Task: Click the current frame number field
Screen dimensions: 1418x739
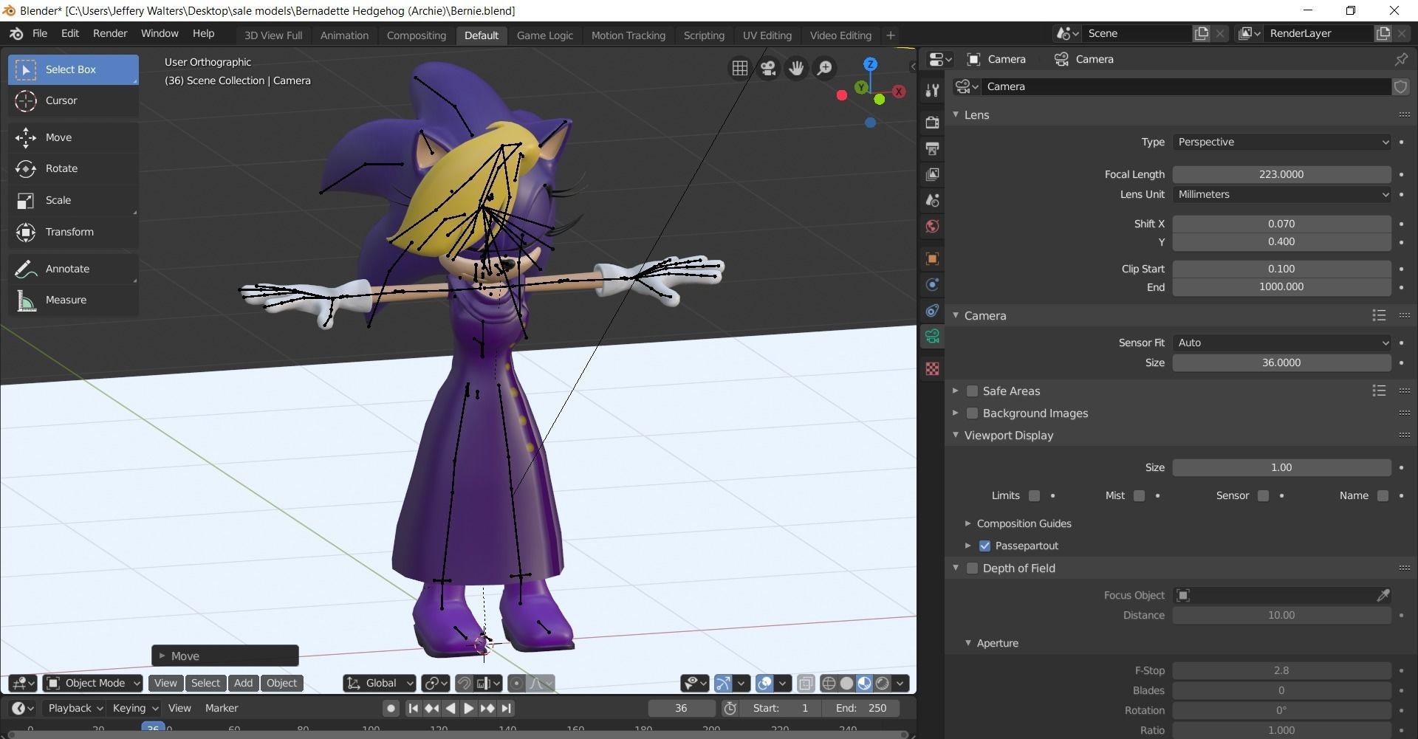Action: click(x=681, y=709)
